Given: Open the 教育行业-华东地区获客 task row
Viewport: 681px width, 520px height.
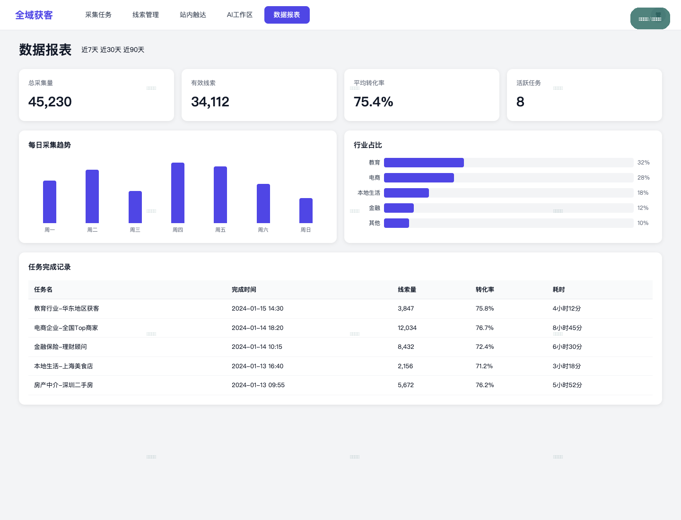Looking at the screenshot, I should (x=340, y=309).
